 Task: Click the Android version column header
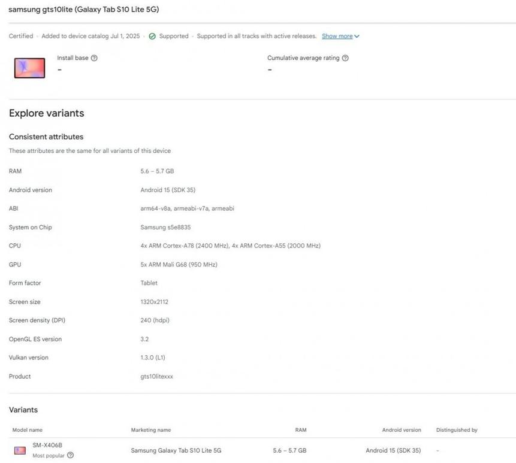tap(402, 430)
